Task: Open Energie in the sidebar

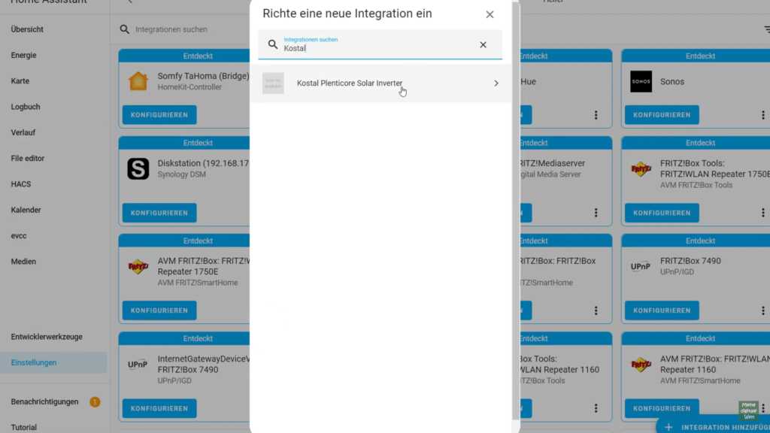Action: click(24, 55)
